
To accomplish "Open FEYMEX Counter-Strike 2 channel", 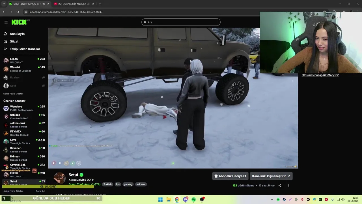I will (x=24, y=133).
